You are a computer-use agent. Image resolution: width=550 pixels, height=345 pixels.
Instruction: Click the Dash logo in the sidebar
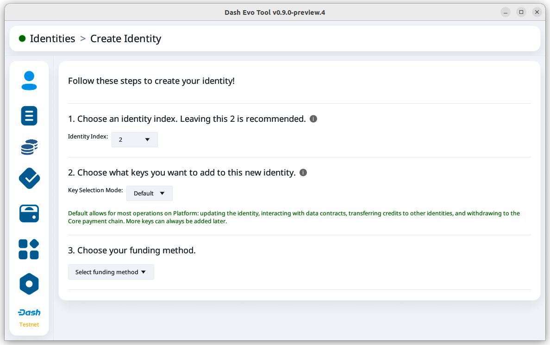click(x=29, y=313)
